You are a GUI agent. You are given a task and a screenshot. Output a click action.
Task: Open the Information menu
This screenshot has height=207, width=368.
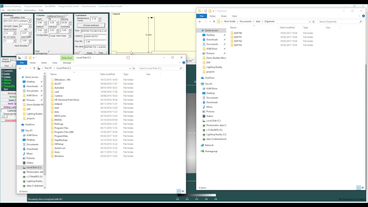(x=30, y=10)
